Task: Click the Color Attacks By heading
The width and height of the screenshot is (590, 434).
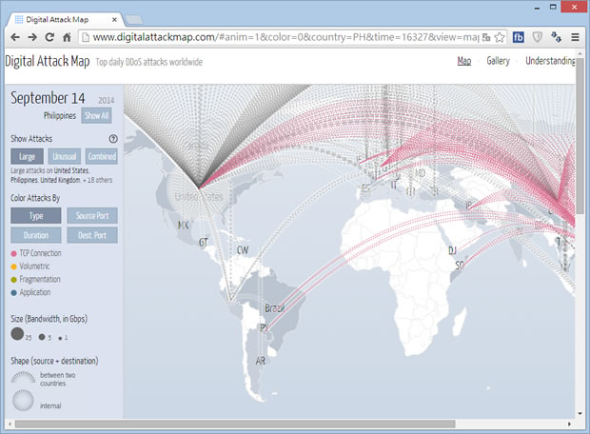Action: [x=35, y=198]
